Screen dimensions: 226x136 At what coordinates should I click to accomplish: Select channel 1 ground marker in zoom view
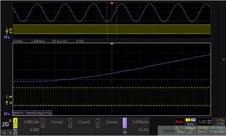click(x=9, y=97)
